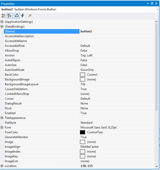Select the AutoEllipsis property label
Viewport: 160px width, 170px height.
(x=12, y=60)
